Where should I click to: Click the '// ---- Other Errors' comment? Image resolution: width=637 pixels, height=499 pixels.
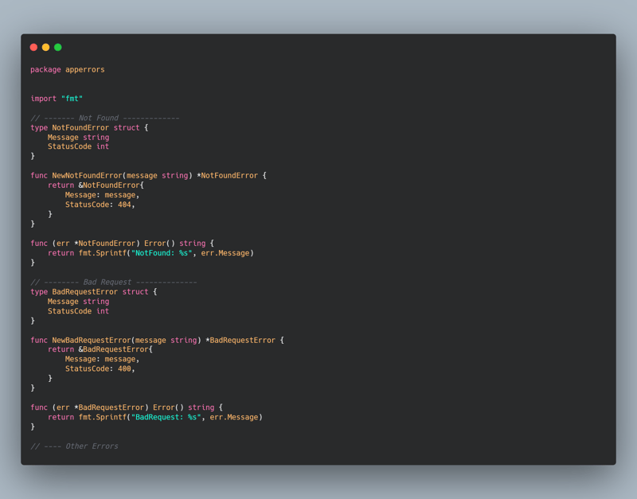coord(74,446)
